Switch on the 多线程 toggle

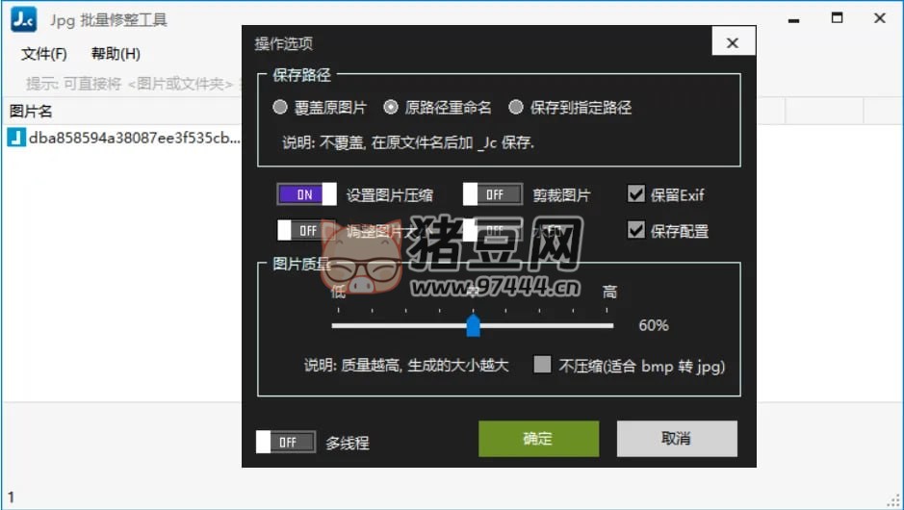pos(285,443)
